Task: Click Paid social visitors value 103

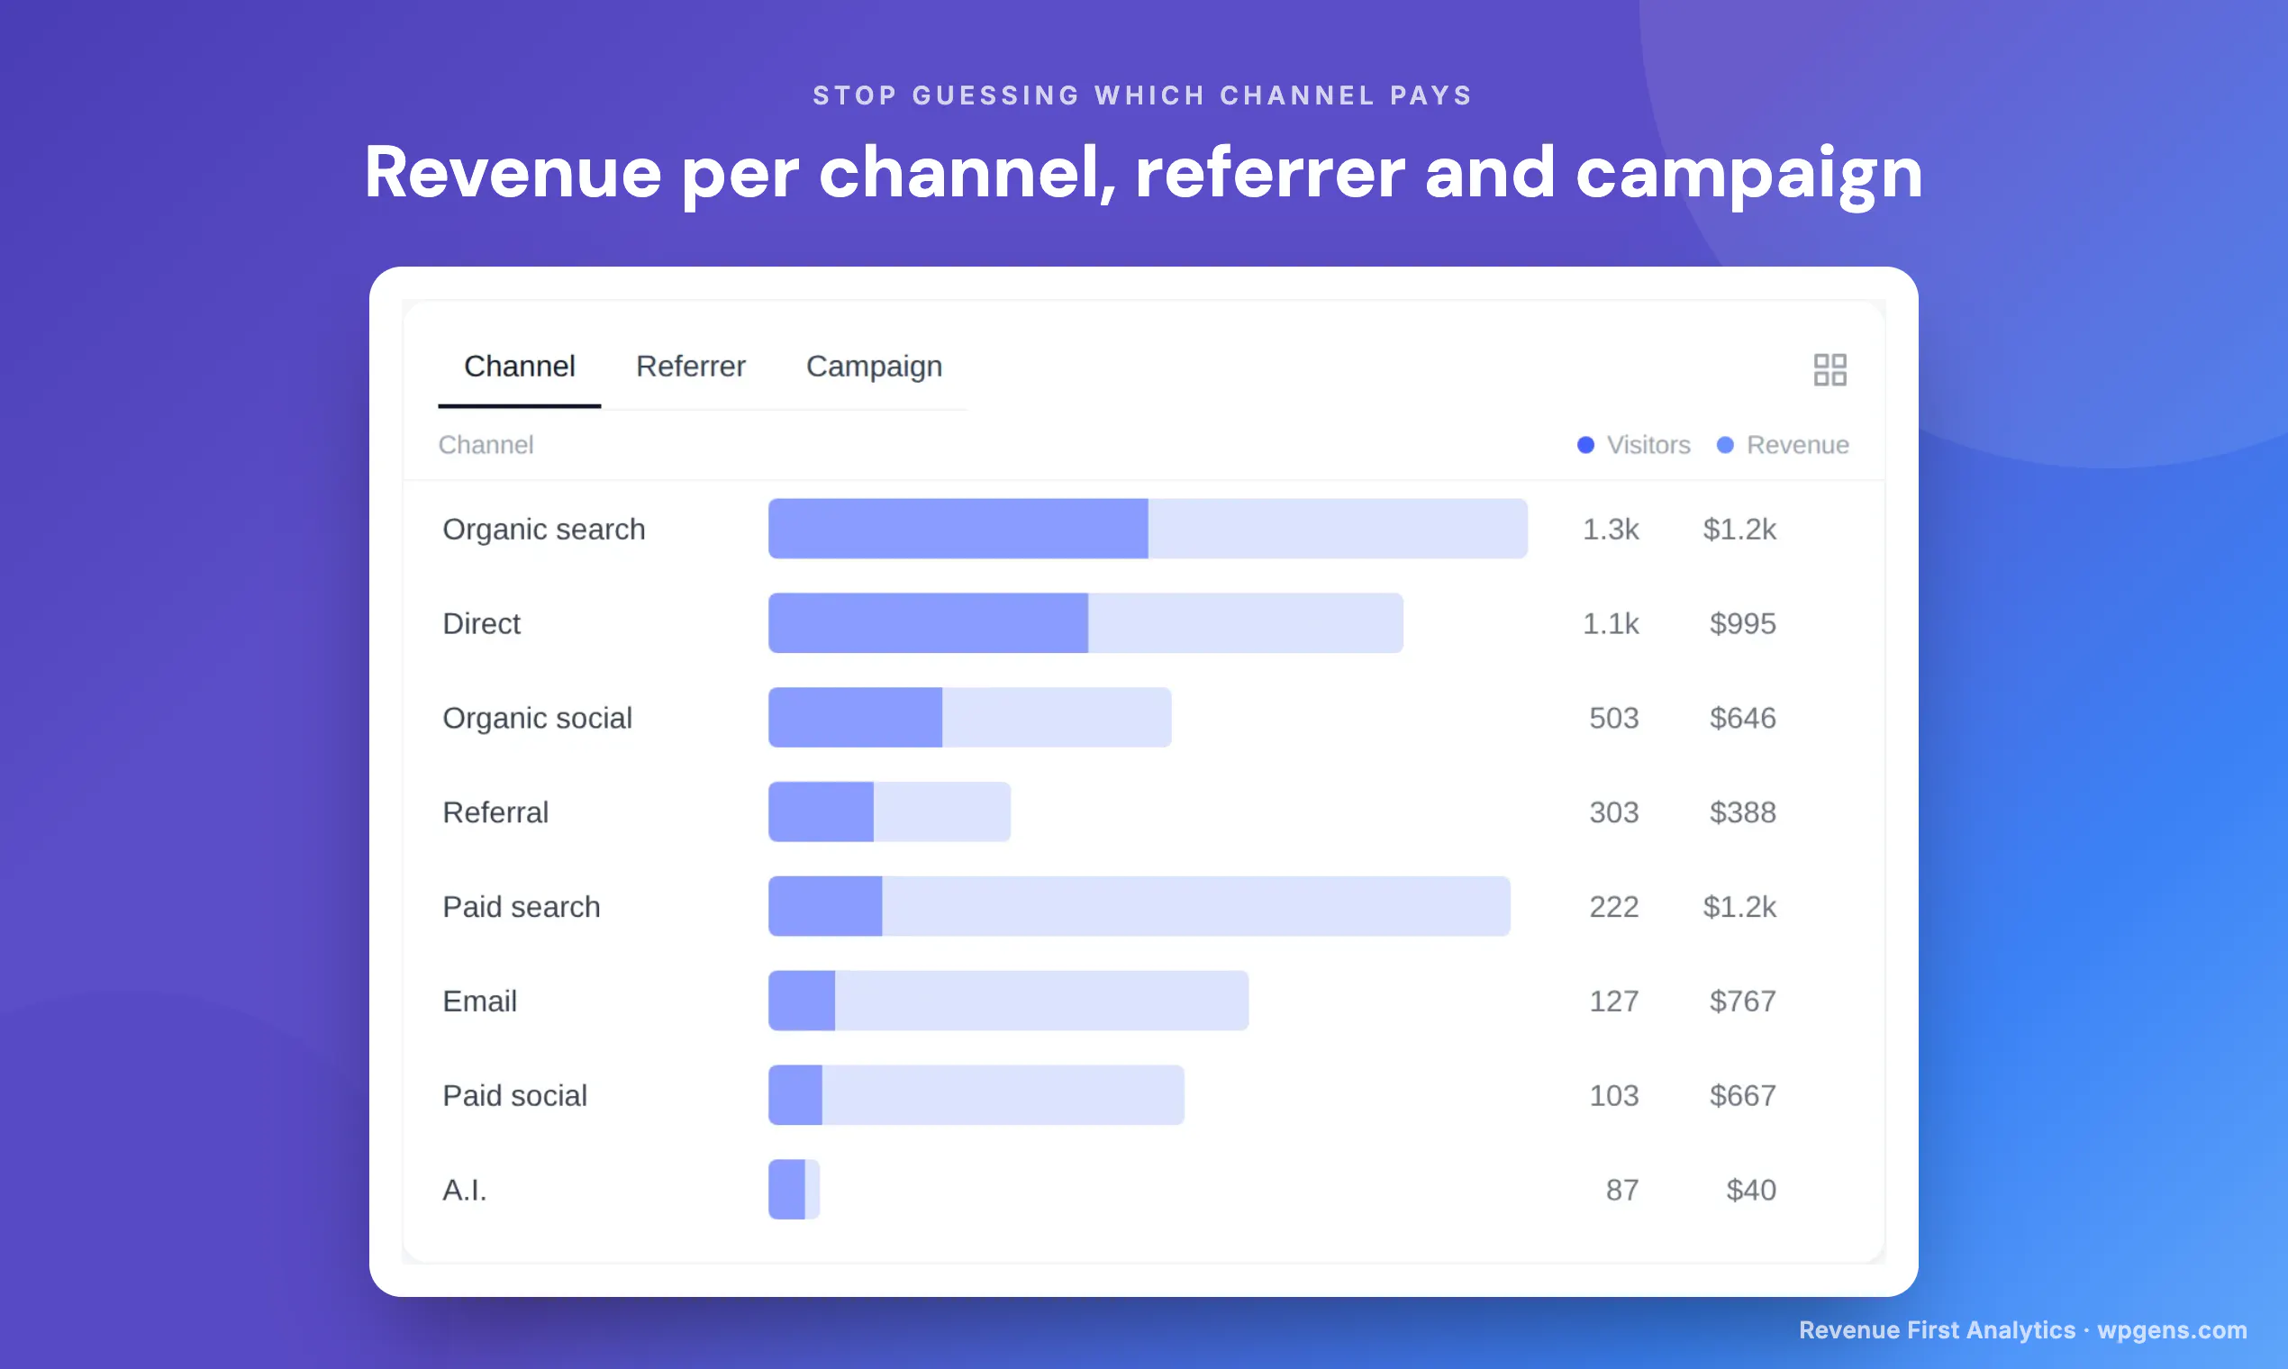Action: (x=1613, y=1095)
